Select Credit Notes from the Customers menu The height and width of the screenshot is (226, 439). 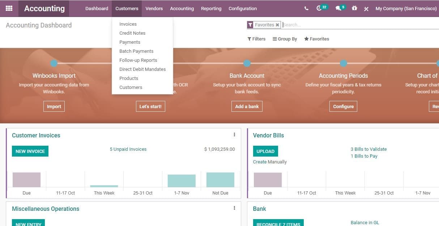[132, 33]
